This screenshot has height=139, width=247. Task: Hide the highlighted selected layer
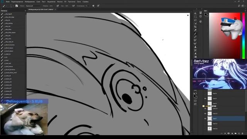click(205, 119)
